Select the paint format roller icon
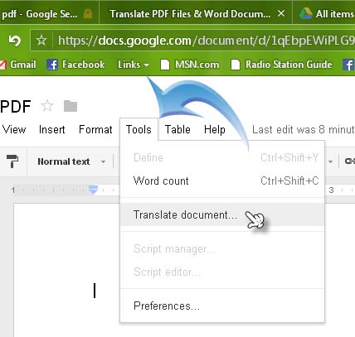Image resolution: width=355 pixels, height=337 pixels. pos(12,161)
